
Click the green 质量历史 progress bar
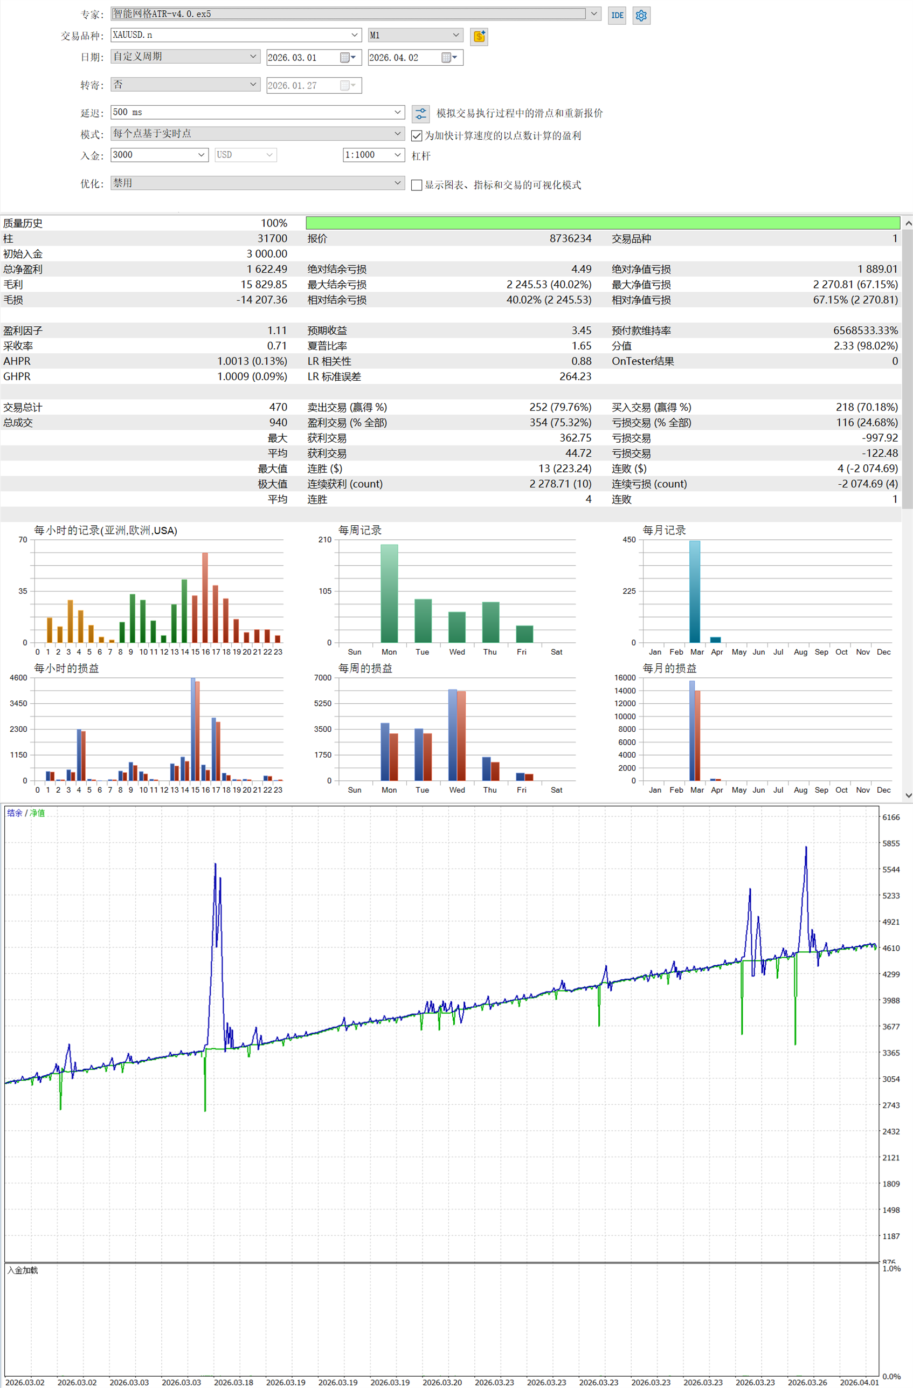coord(603,223)
